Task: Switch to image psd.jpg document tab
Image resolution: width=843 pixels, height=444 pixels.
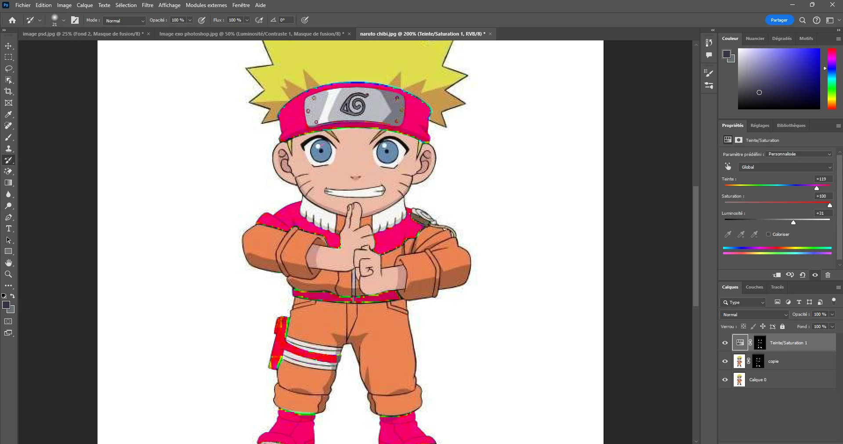Action: [x=83, y=34]
